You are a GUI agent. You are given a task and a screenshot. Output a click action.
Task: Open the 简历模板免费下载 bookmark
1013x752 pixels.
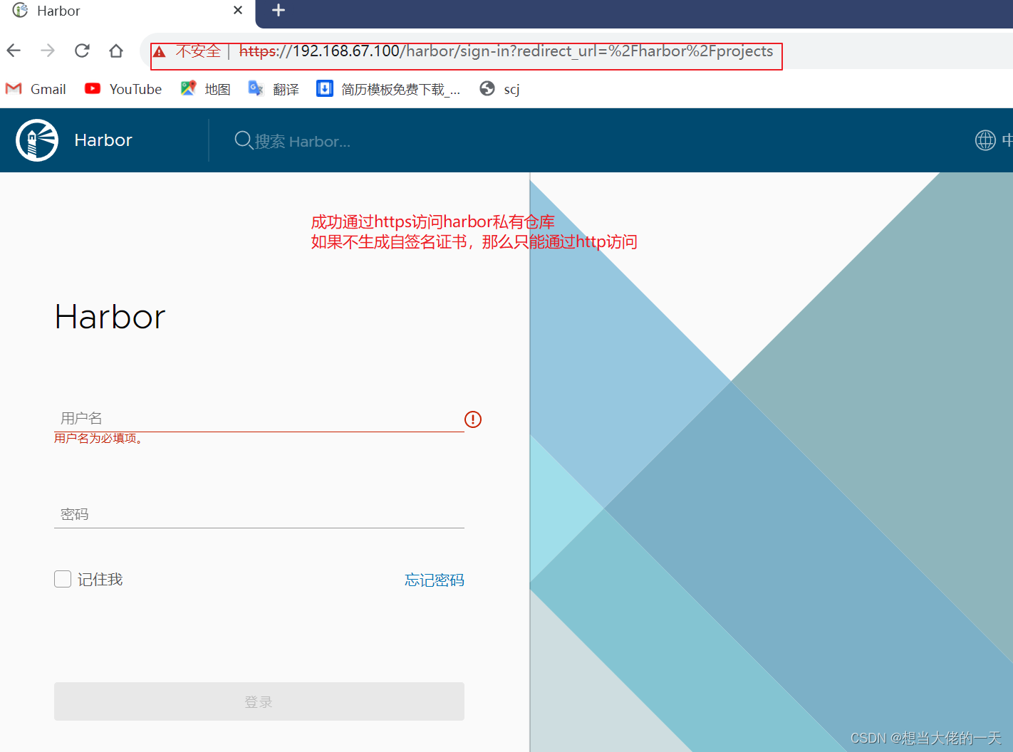(x=388, y=89)
